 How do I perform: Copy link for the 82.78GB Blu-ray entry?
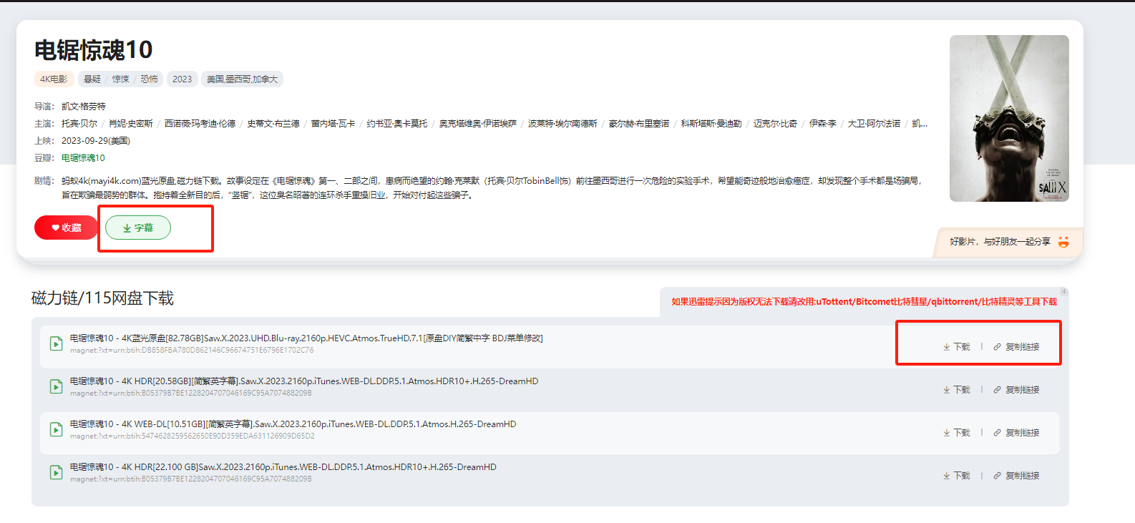(x=1016, y=347)
